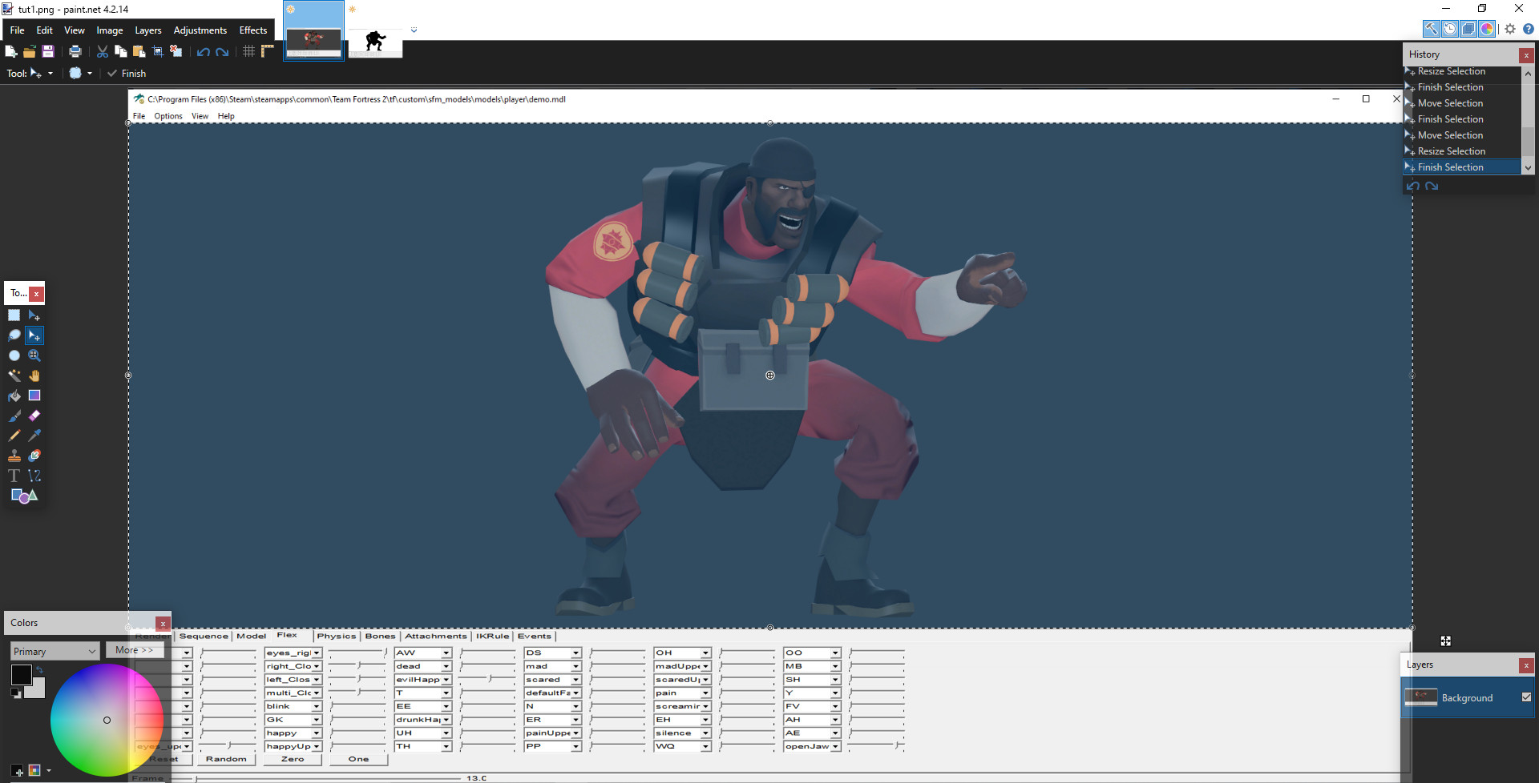
Task: Click the Finish button
Action: point(127,73)
